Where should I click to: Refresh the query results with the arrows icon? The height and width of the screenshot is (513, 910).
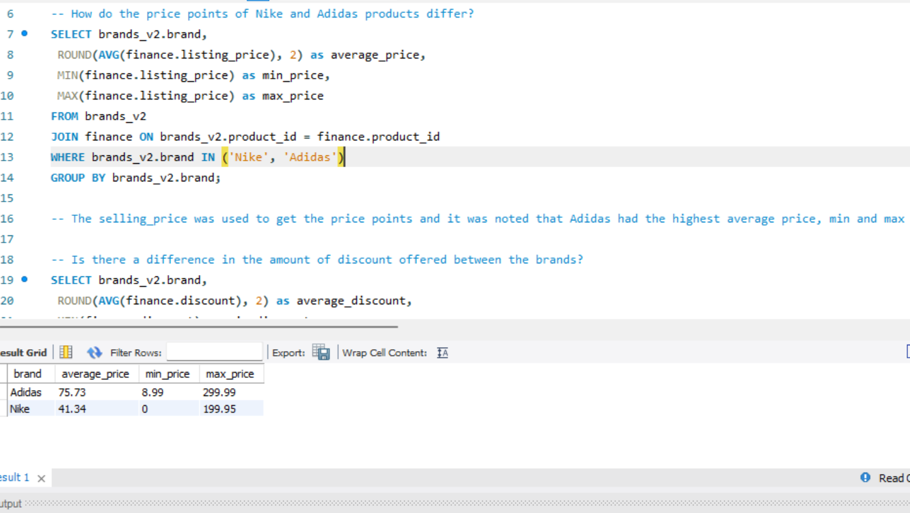(x=94, y=352)
